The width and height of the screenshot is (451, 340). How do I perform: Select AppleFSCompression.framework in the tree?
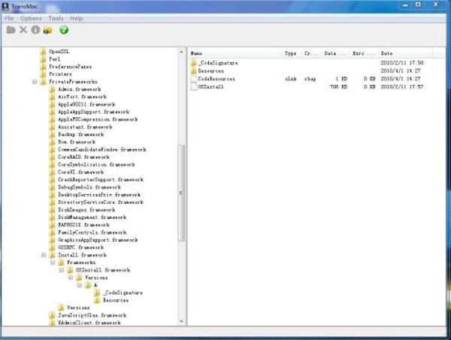pos(98,119)
